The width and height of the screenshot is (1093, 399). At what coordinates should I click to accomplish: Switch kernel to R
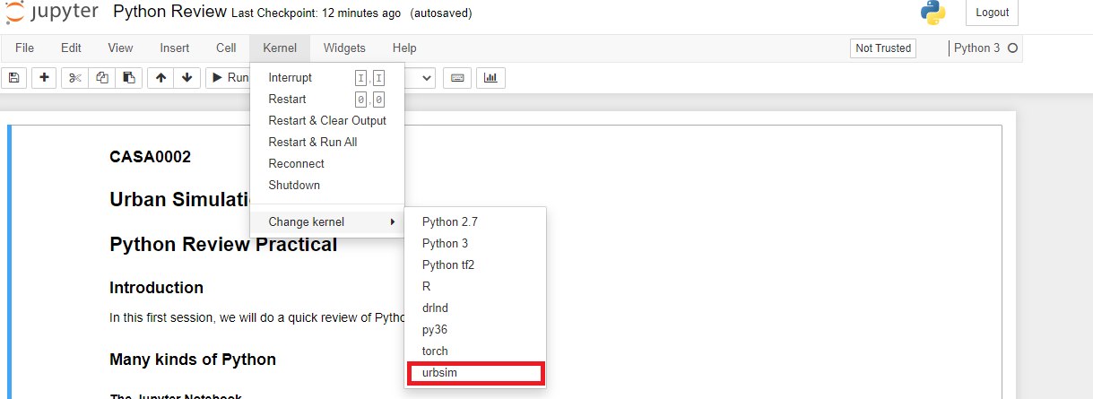pos(475,287)
